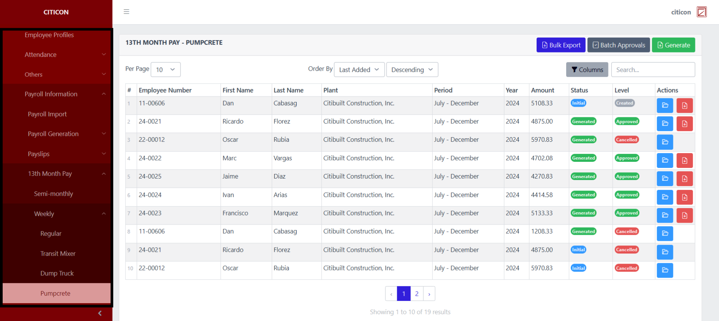This screenshot has width=719, height=321.
Task: Click the Bulk Export button
Action: (561, 45)
